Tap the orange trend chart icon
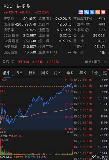Screen dimensions: 109x160 coord(98,12)
